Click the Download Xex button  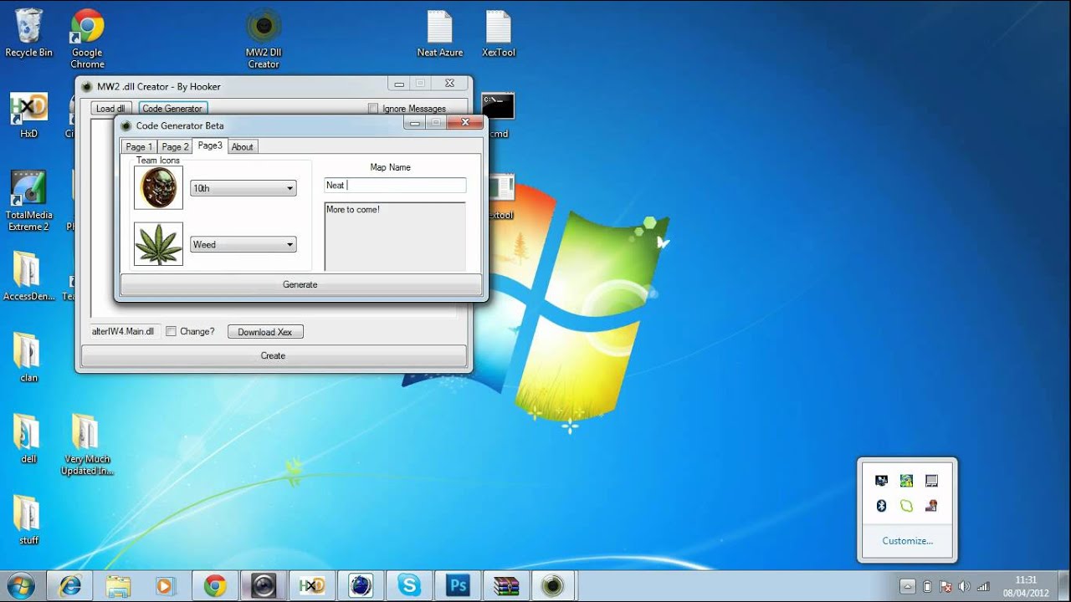click(x=265, y=332)
